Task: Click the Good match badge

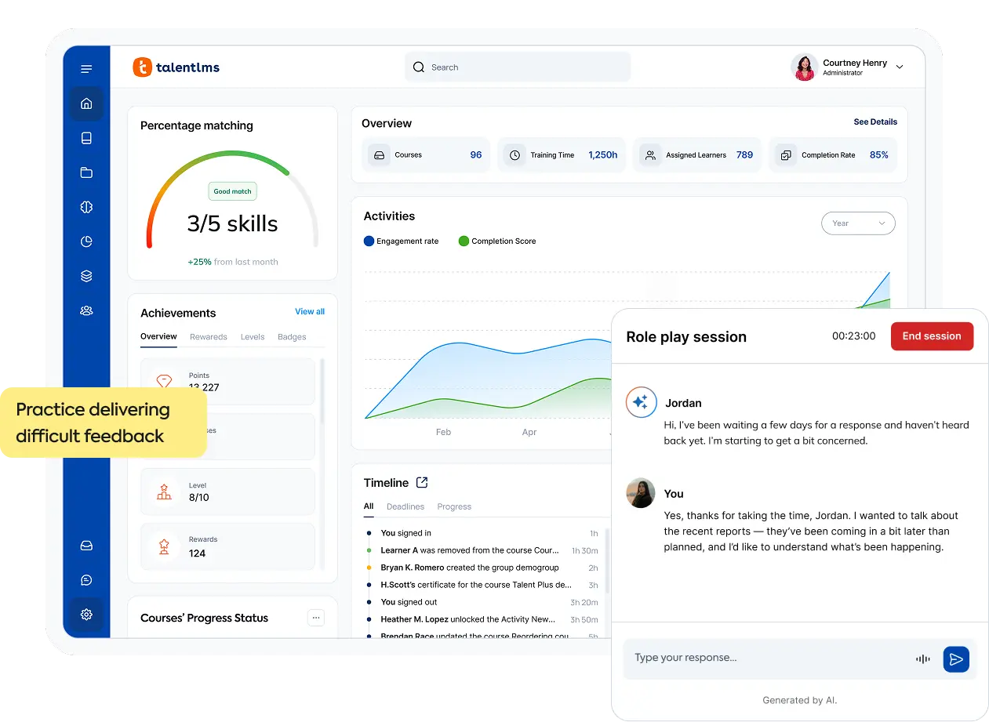Action: [x=233, y=191]
